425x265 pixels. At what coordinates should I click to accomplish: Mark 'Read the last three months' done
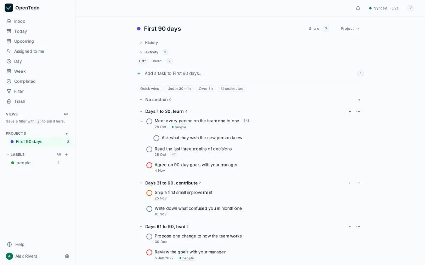[x=149, y=149]
